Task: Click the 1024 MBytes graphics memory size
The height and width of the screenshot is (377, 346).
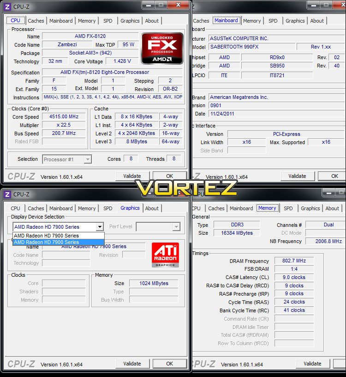Action: [x=154, y=284]
